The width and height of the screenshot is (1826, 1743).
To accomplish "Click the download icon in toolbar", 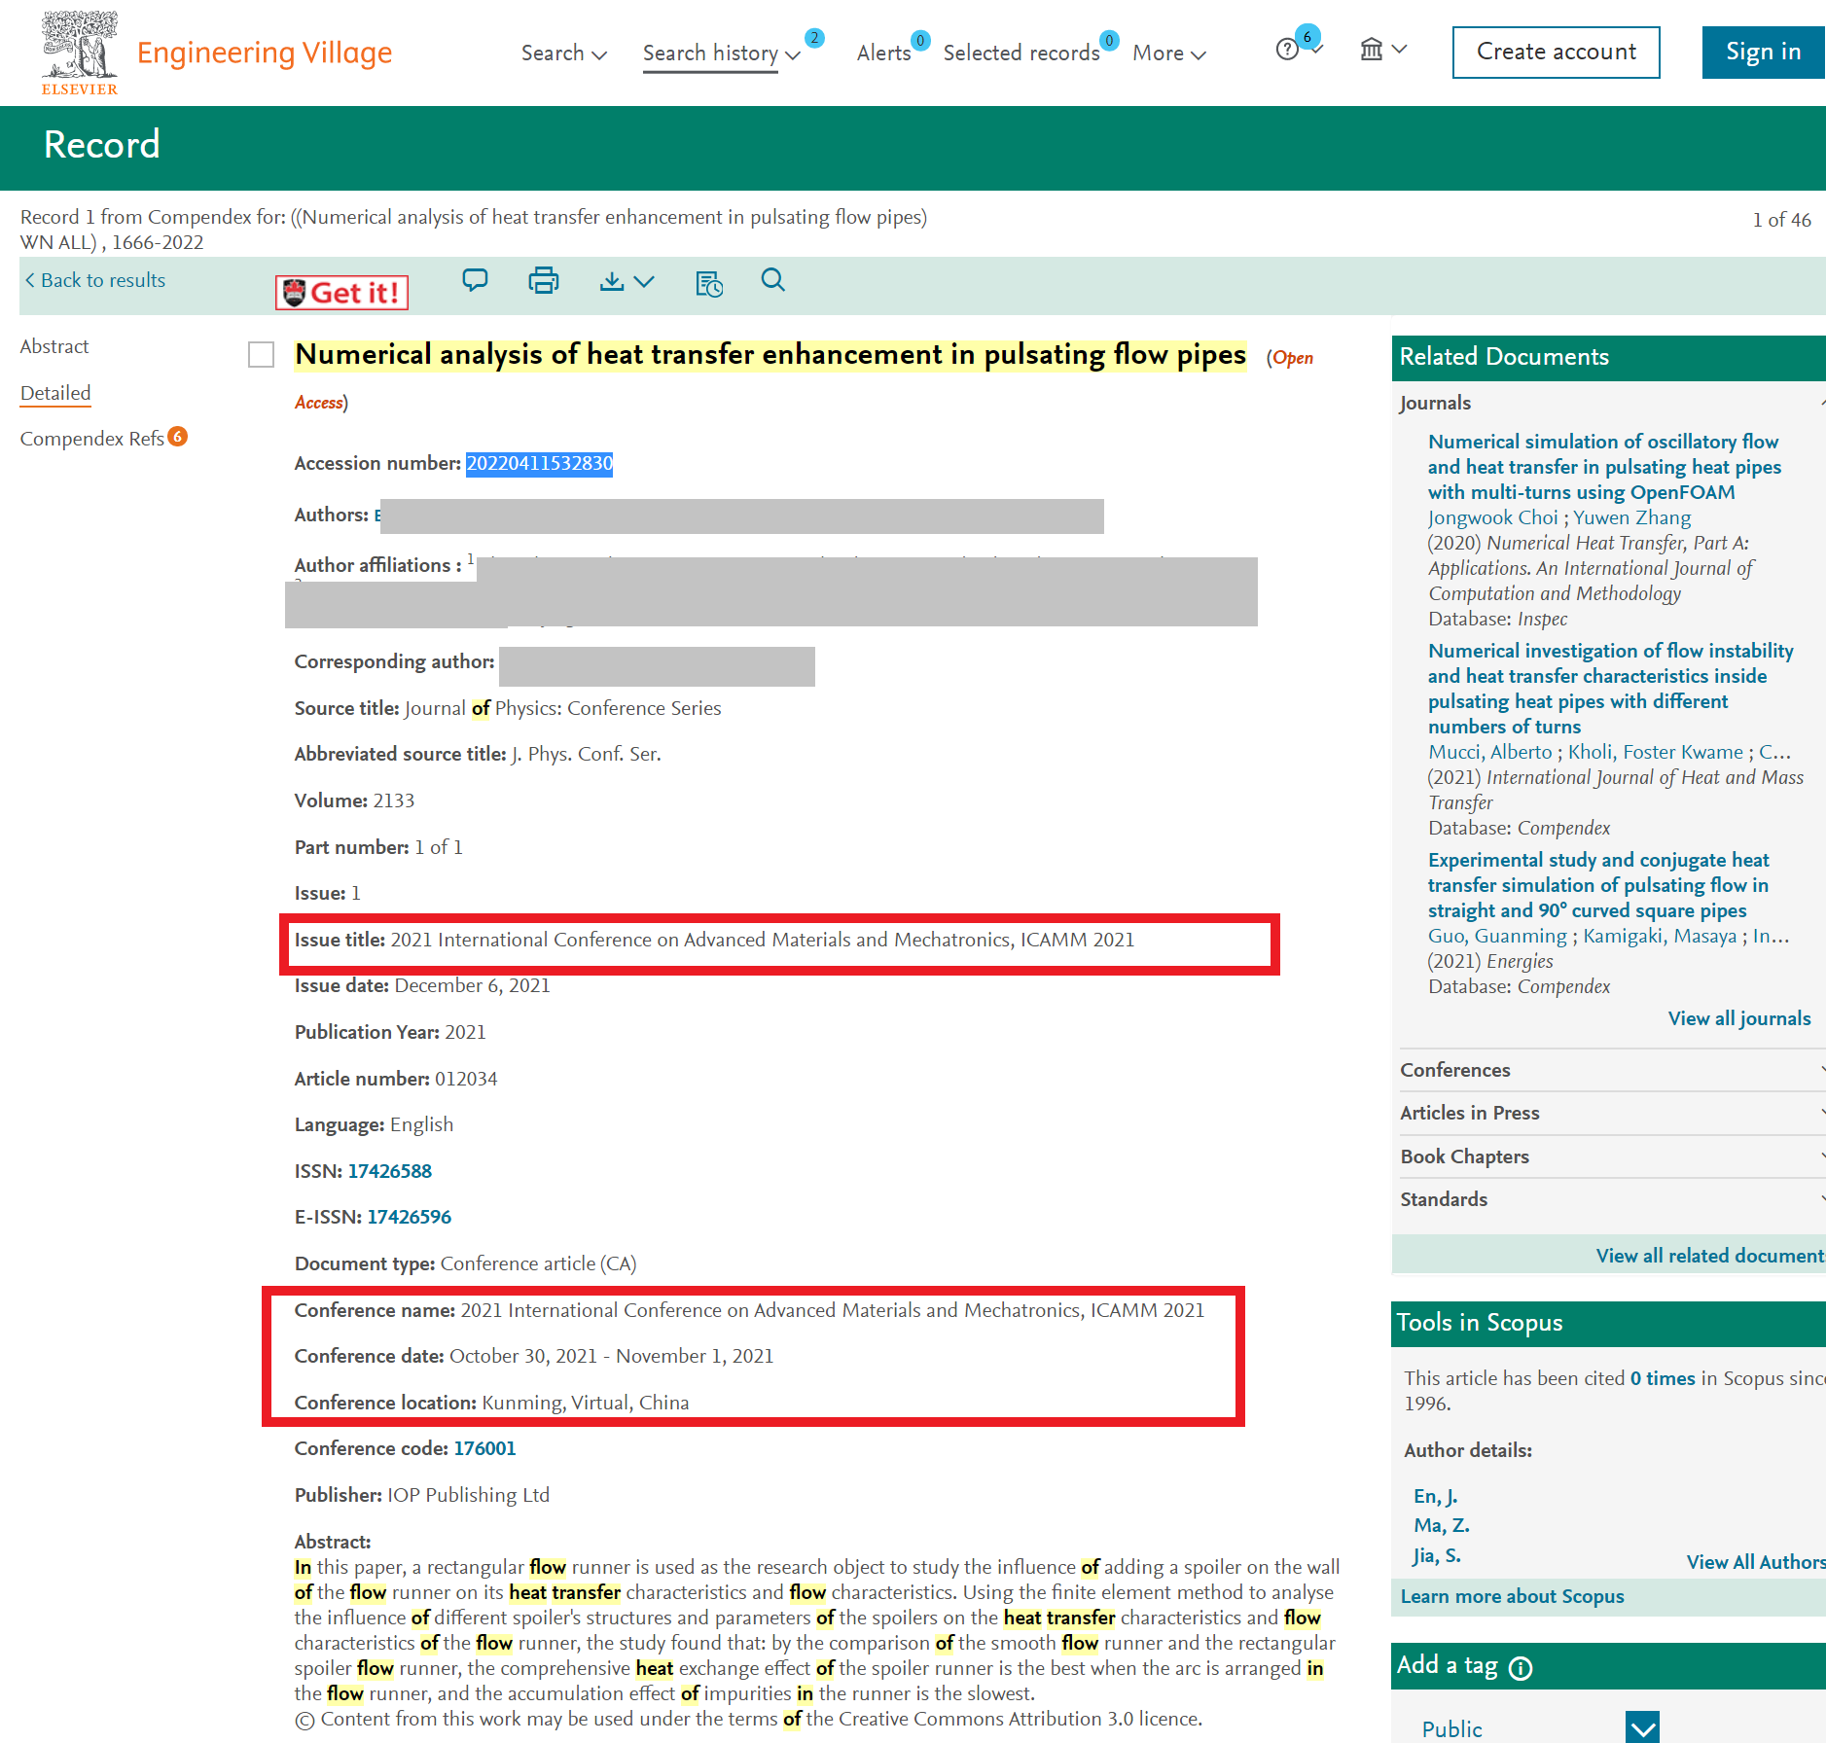I will 611,281.
